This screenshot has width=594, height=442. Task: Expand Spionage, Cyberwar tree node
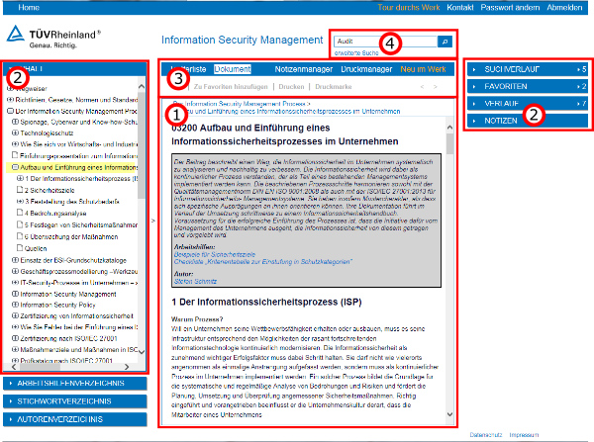15,122
